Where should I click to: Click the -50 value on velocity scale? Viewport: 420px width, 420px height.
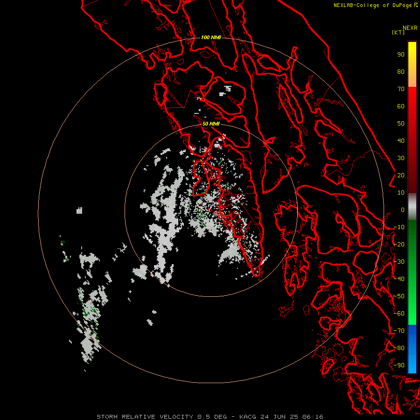click(399, 296)
